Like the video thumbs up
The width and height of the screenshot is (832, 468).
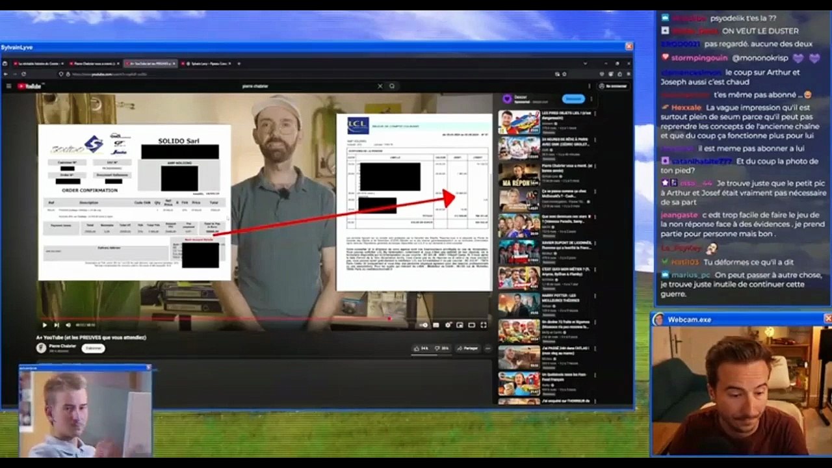coord(421,348)
